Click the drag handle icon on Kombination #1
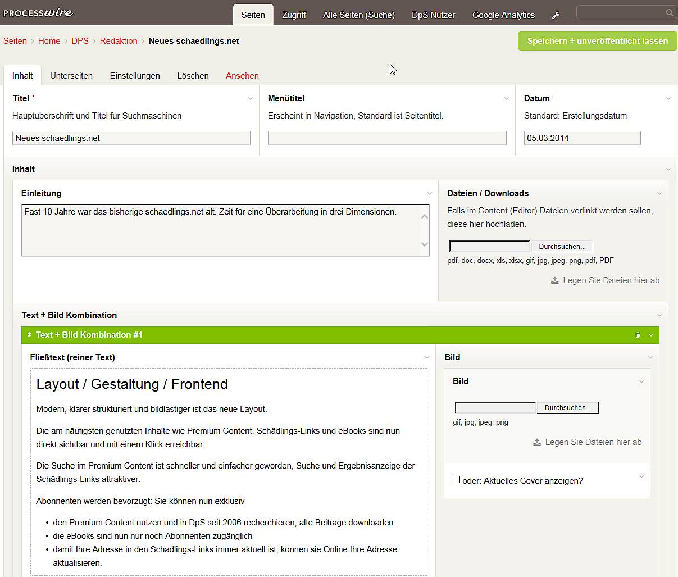The width and height of the screenshot is (678, 577). click(x=29, y=335)
